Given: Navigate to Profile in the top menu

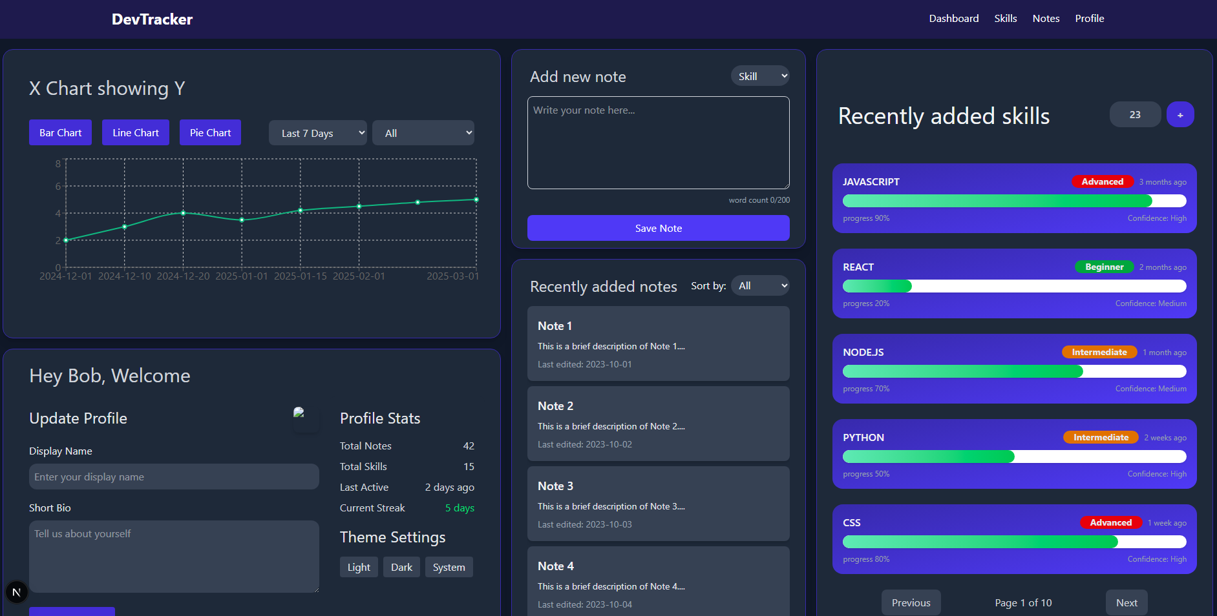Looking at the screenshot, I should (1089, 19).
